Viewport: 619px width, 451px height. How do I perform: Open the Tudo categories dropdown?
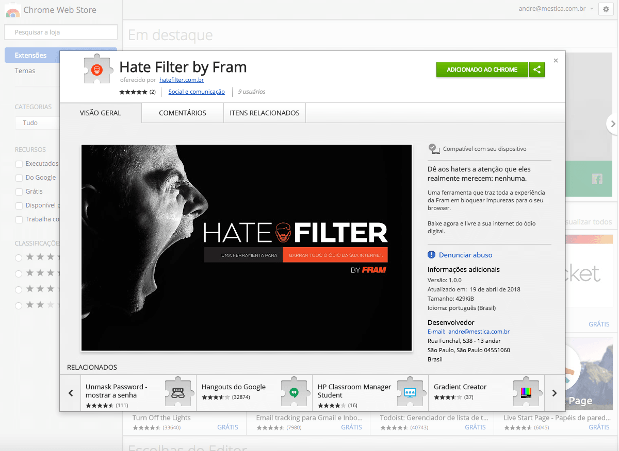[37, 123]
